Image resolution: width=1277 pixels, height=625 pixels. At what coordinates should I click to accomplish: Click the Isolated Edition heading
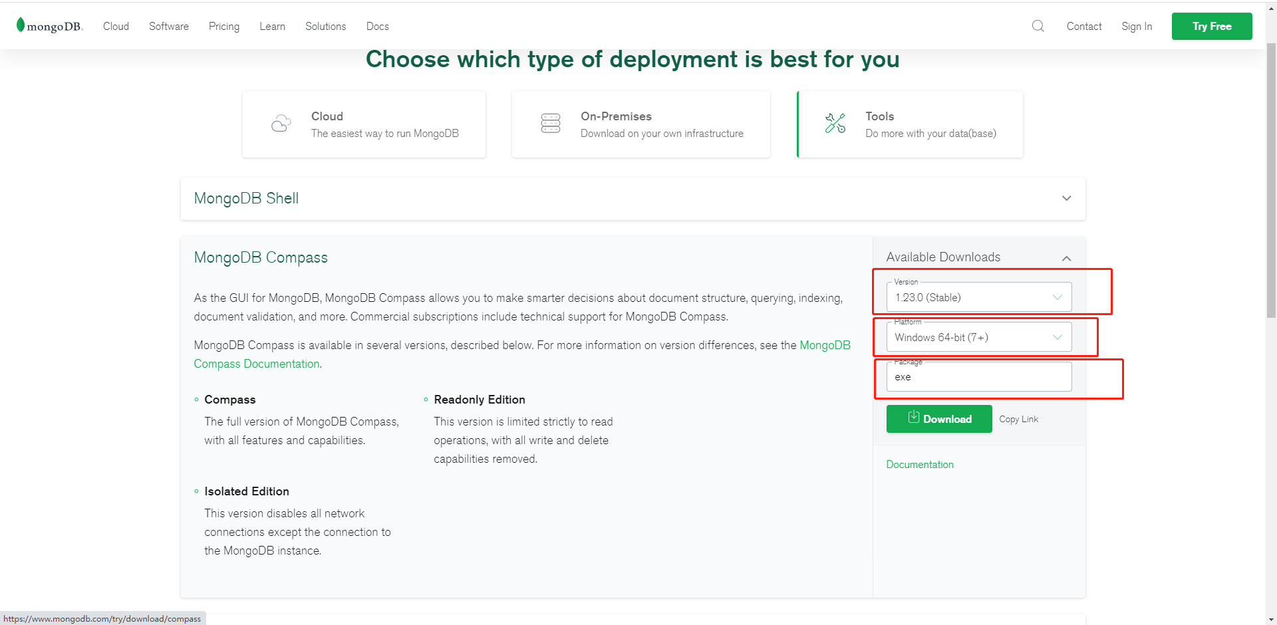pos(247,491)
